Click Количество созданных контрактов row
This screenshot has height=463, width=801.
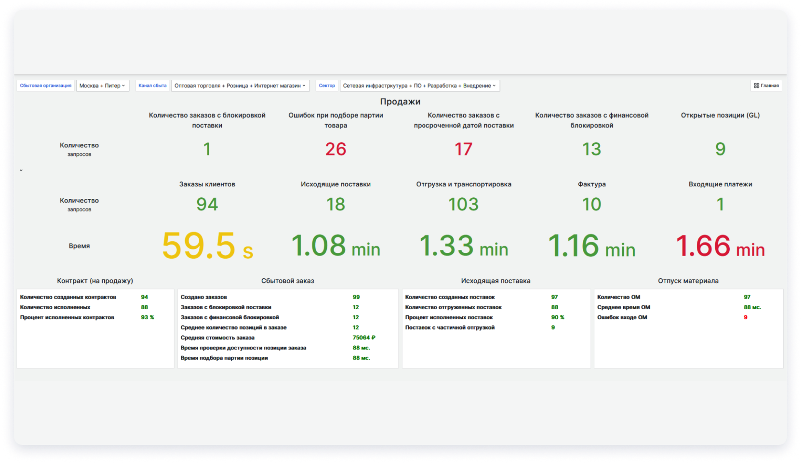click(x=95, y=297)
